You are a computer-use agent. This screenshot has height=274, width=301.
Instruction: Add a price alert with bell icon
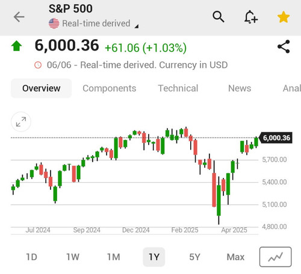pos(251,17)
